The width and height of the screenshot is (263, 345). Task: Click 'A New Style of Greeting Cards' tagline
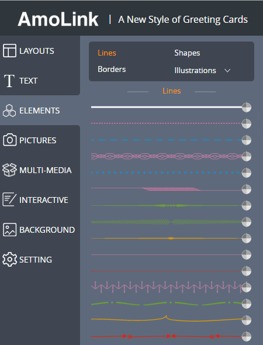183,20
